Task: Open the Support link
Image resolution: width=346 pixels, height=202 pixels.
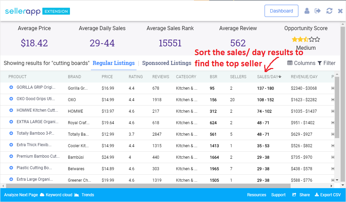Action: (278, 195)
